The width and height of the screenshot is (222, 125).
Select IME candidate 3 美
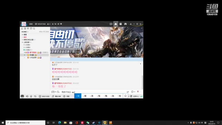(x=92, y=96)
